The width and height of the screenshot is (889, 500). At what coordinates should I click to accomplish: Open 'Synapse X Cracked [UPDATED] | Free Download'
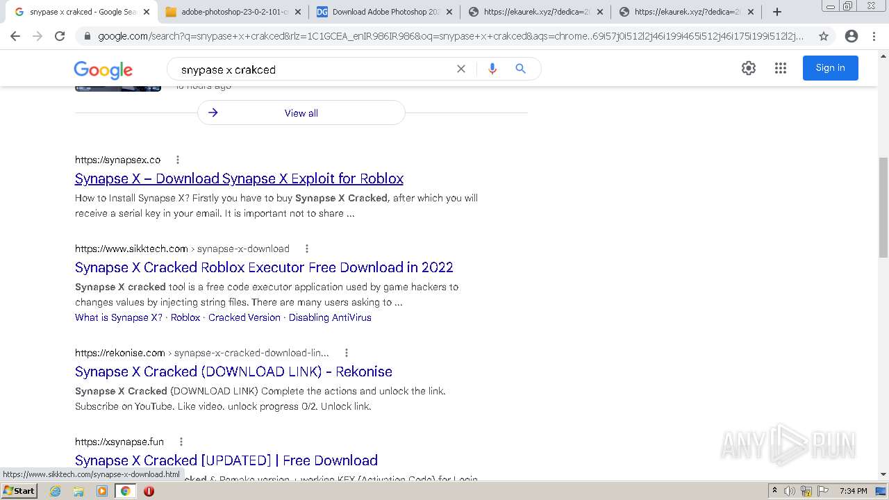pos(226,460)
